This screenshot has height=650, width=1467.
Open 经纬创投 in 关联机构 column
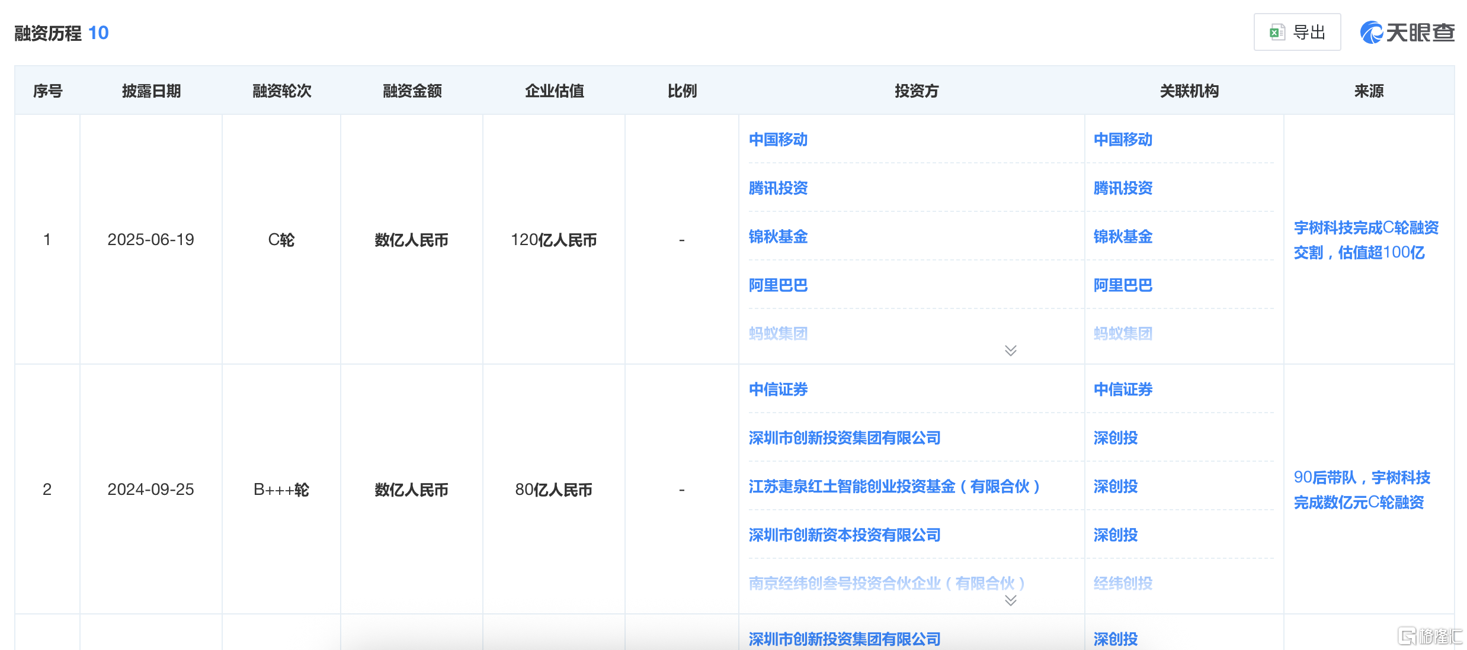pos(1123,584)
